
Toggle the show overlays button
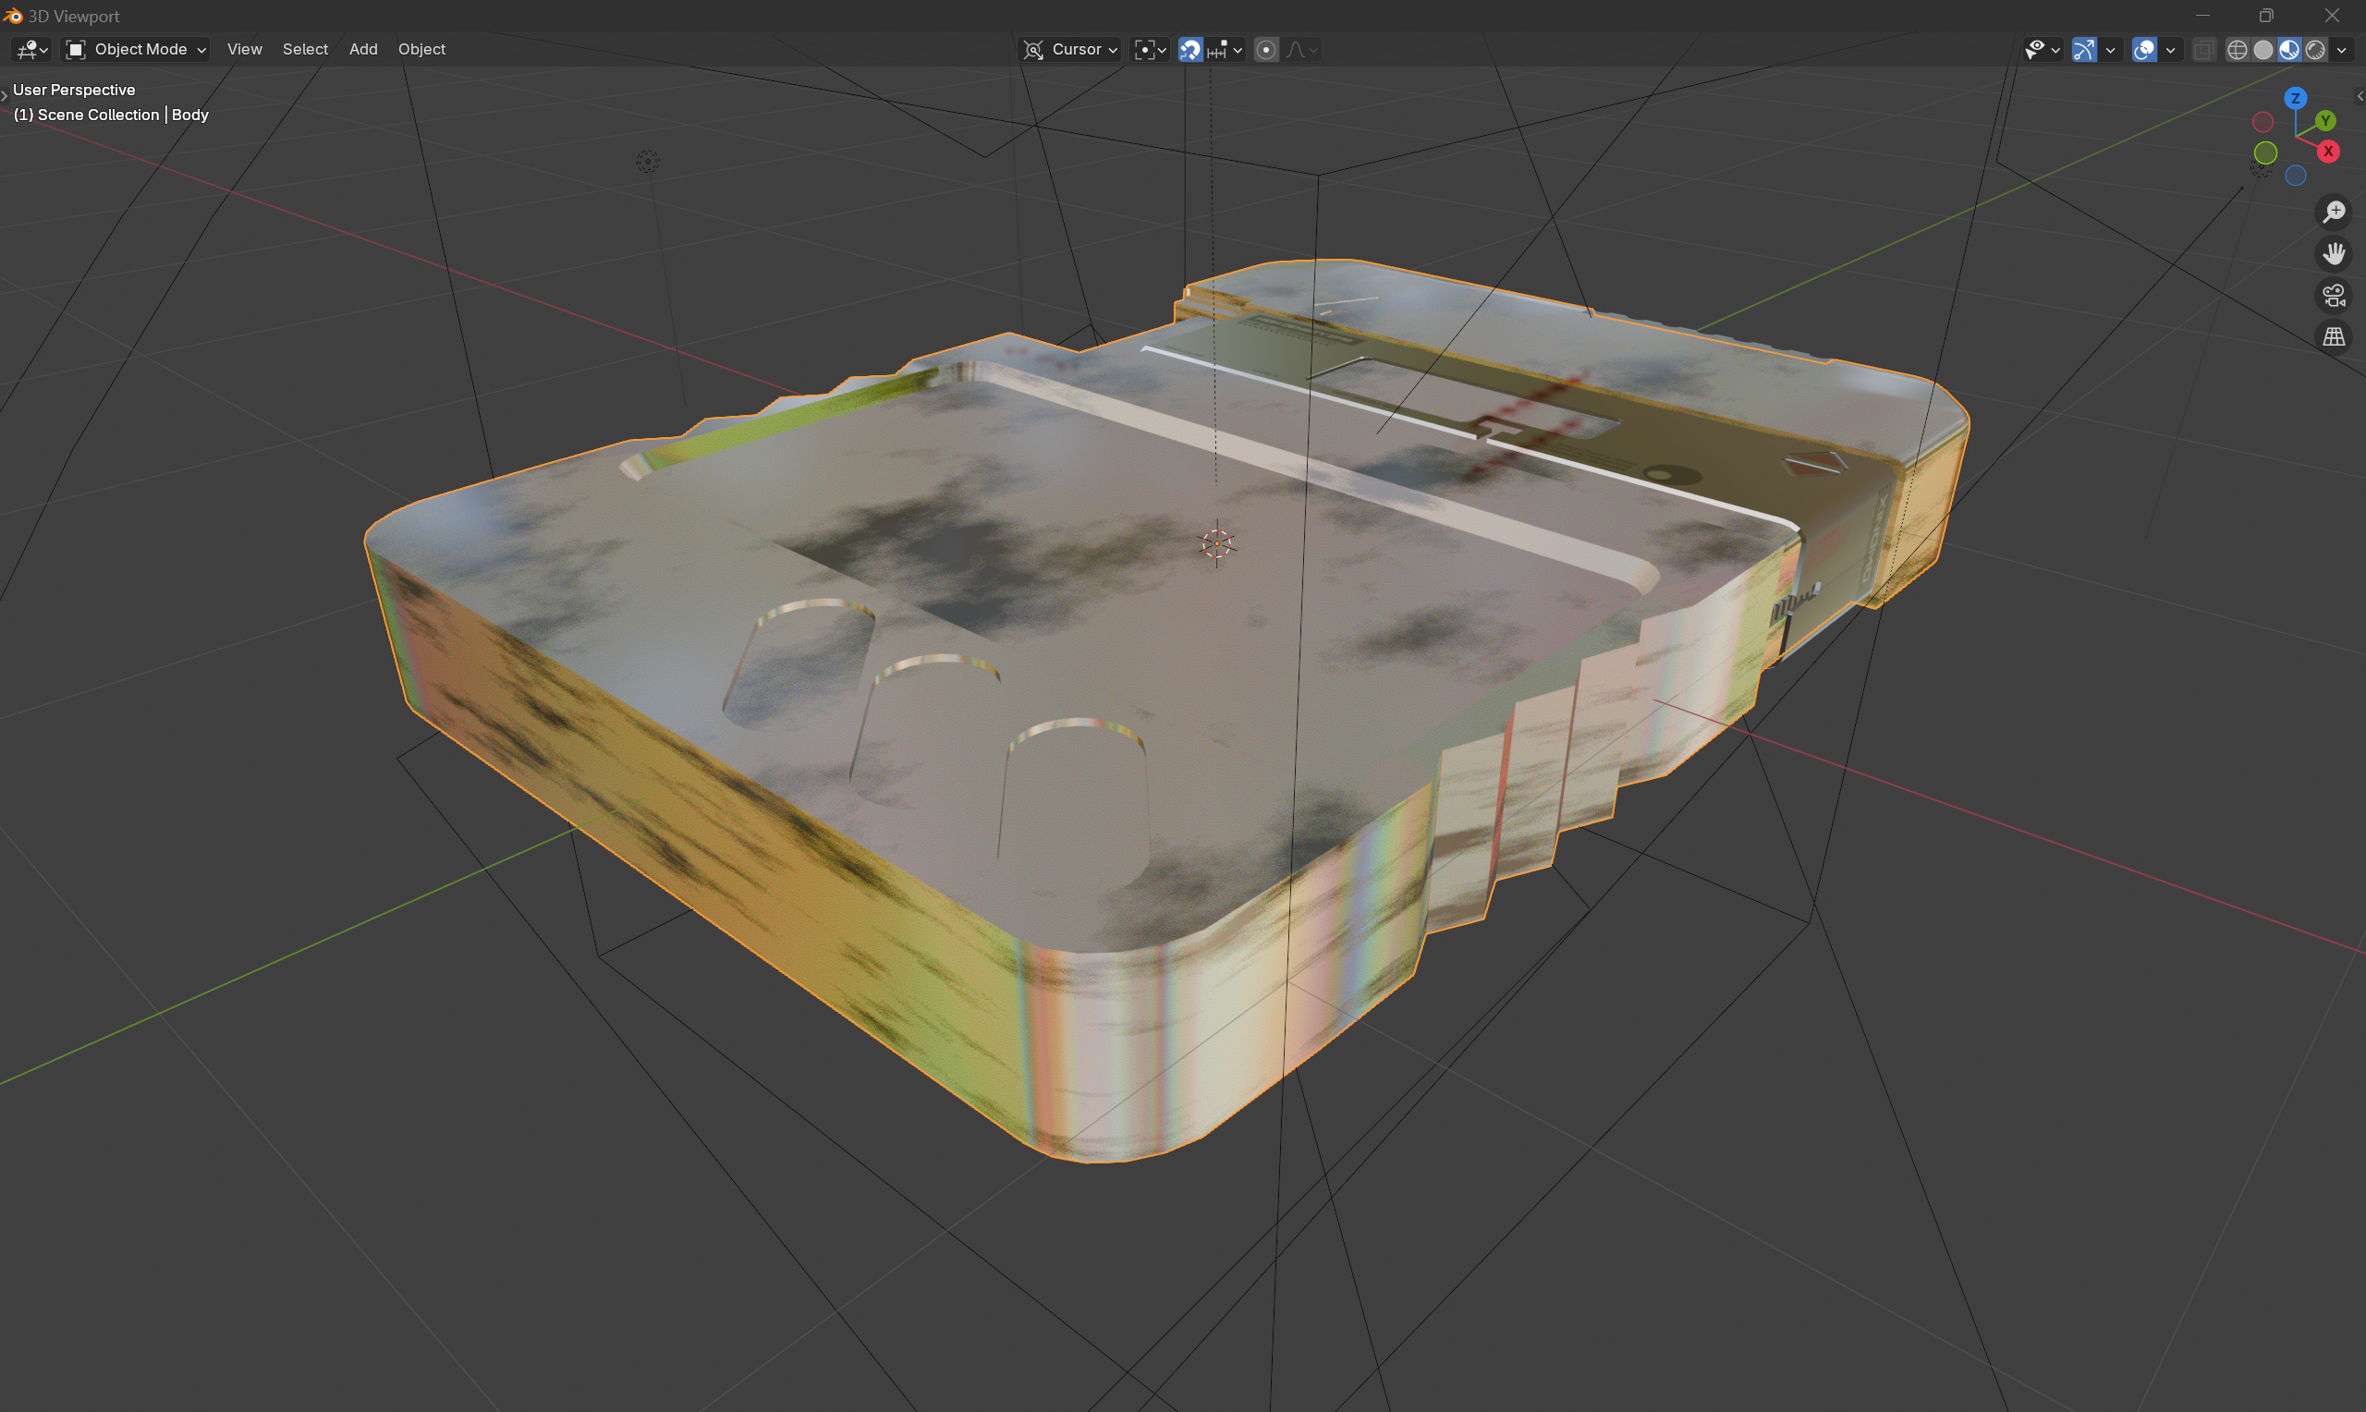click(x=2144, y=50)
